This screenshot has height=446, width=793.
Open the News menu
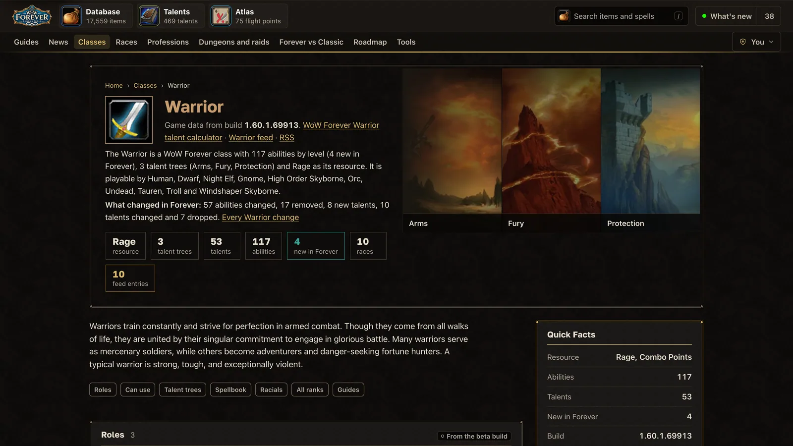click(x=58, y=42)
